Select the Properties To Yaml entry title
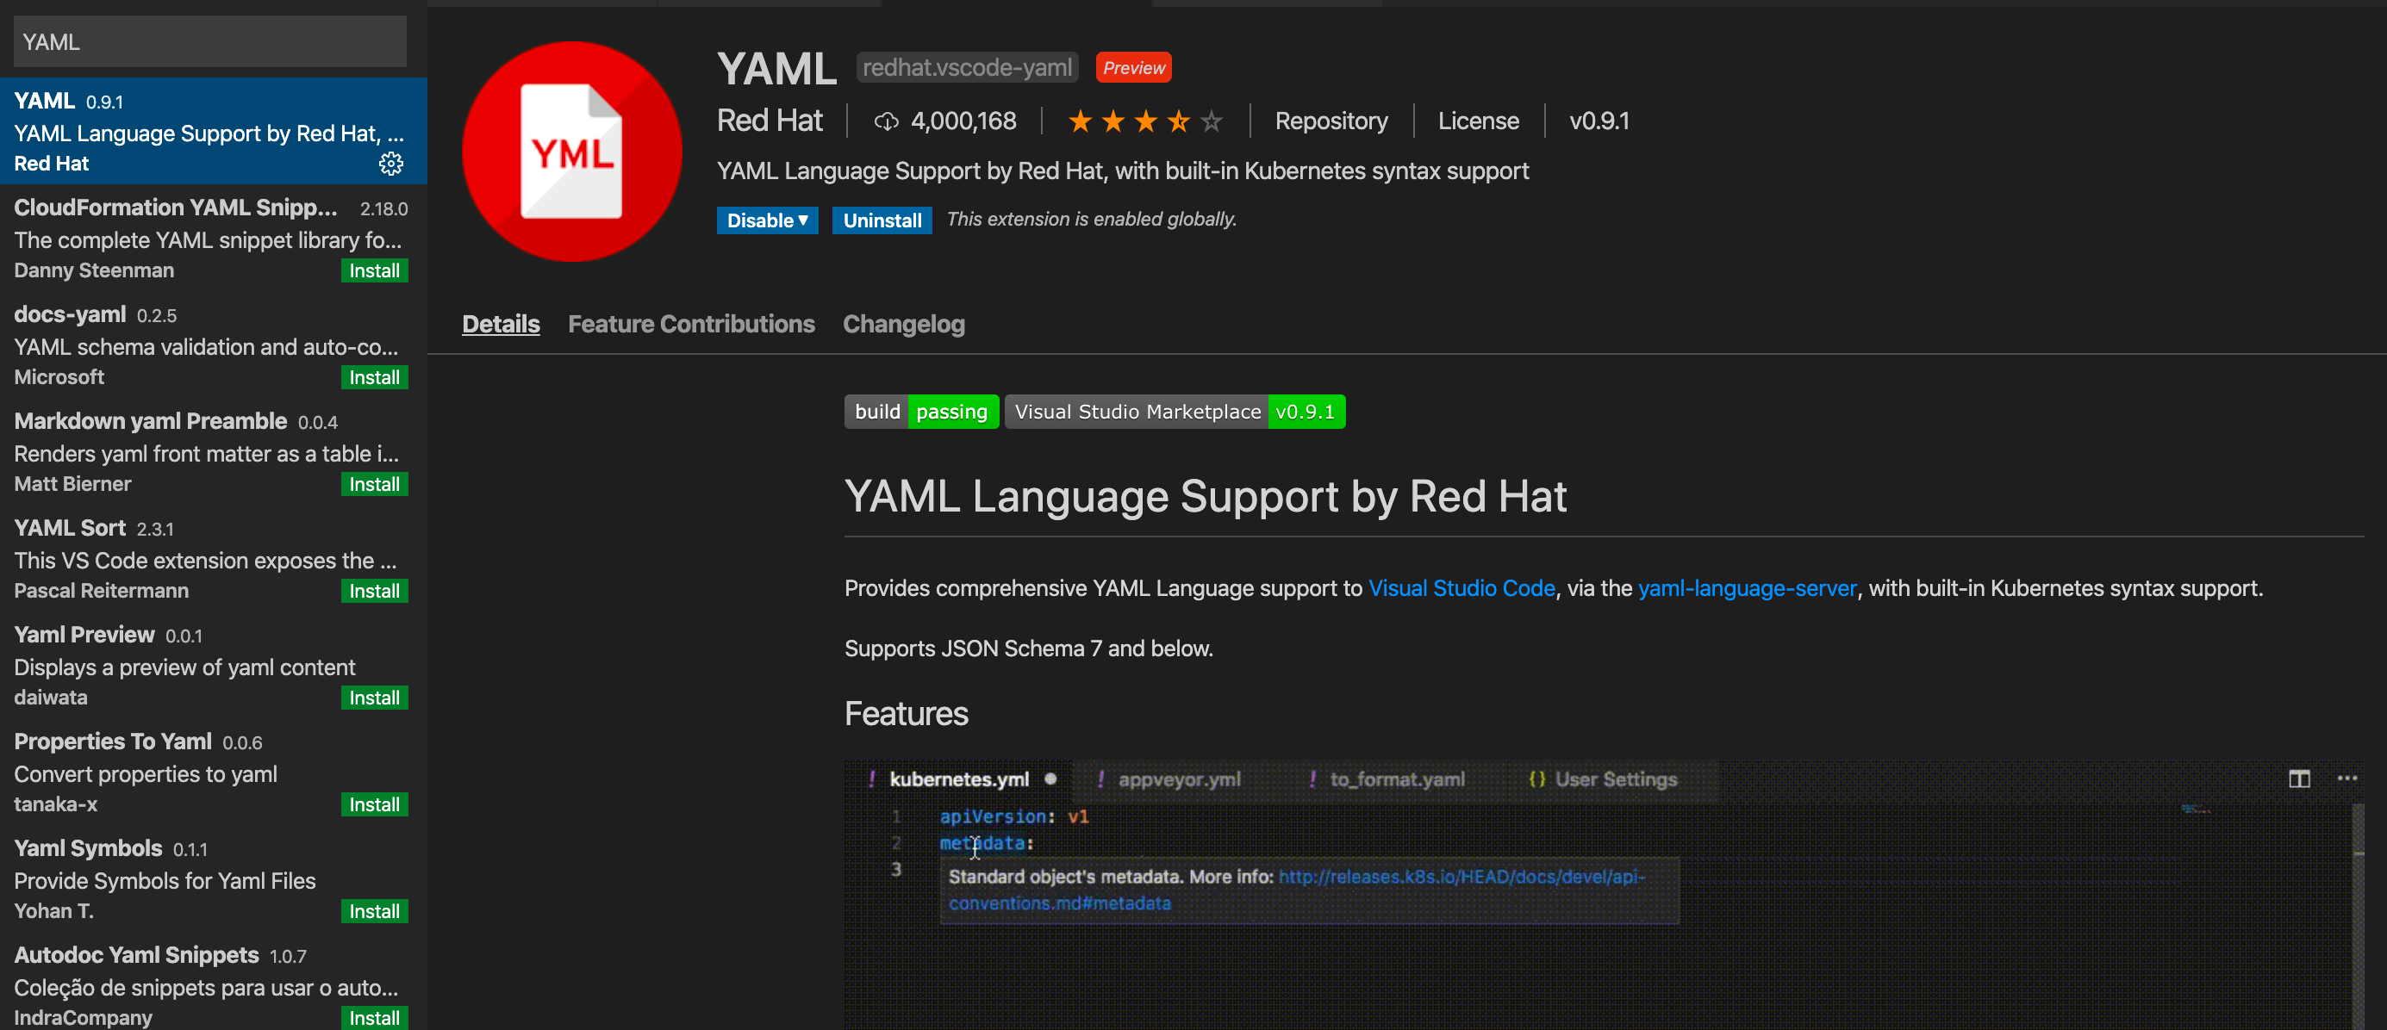The width and height of the screenshot is (2387, 1030). 112,742
